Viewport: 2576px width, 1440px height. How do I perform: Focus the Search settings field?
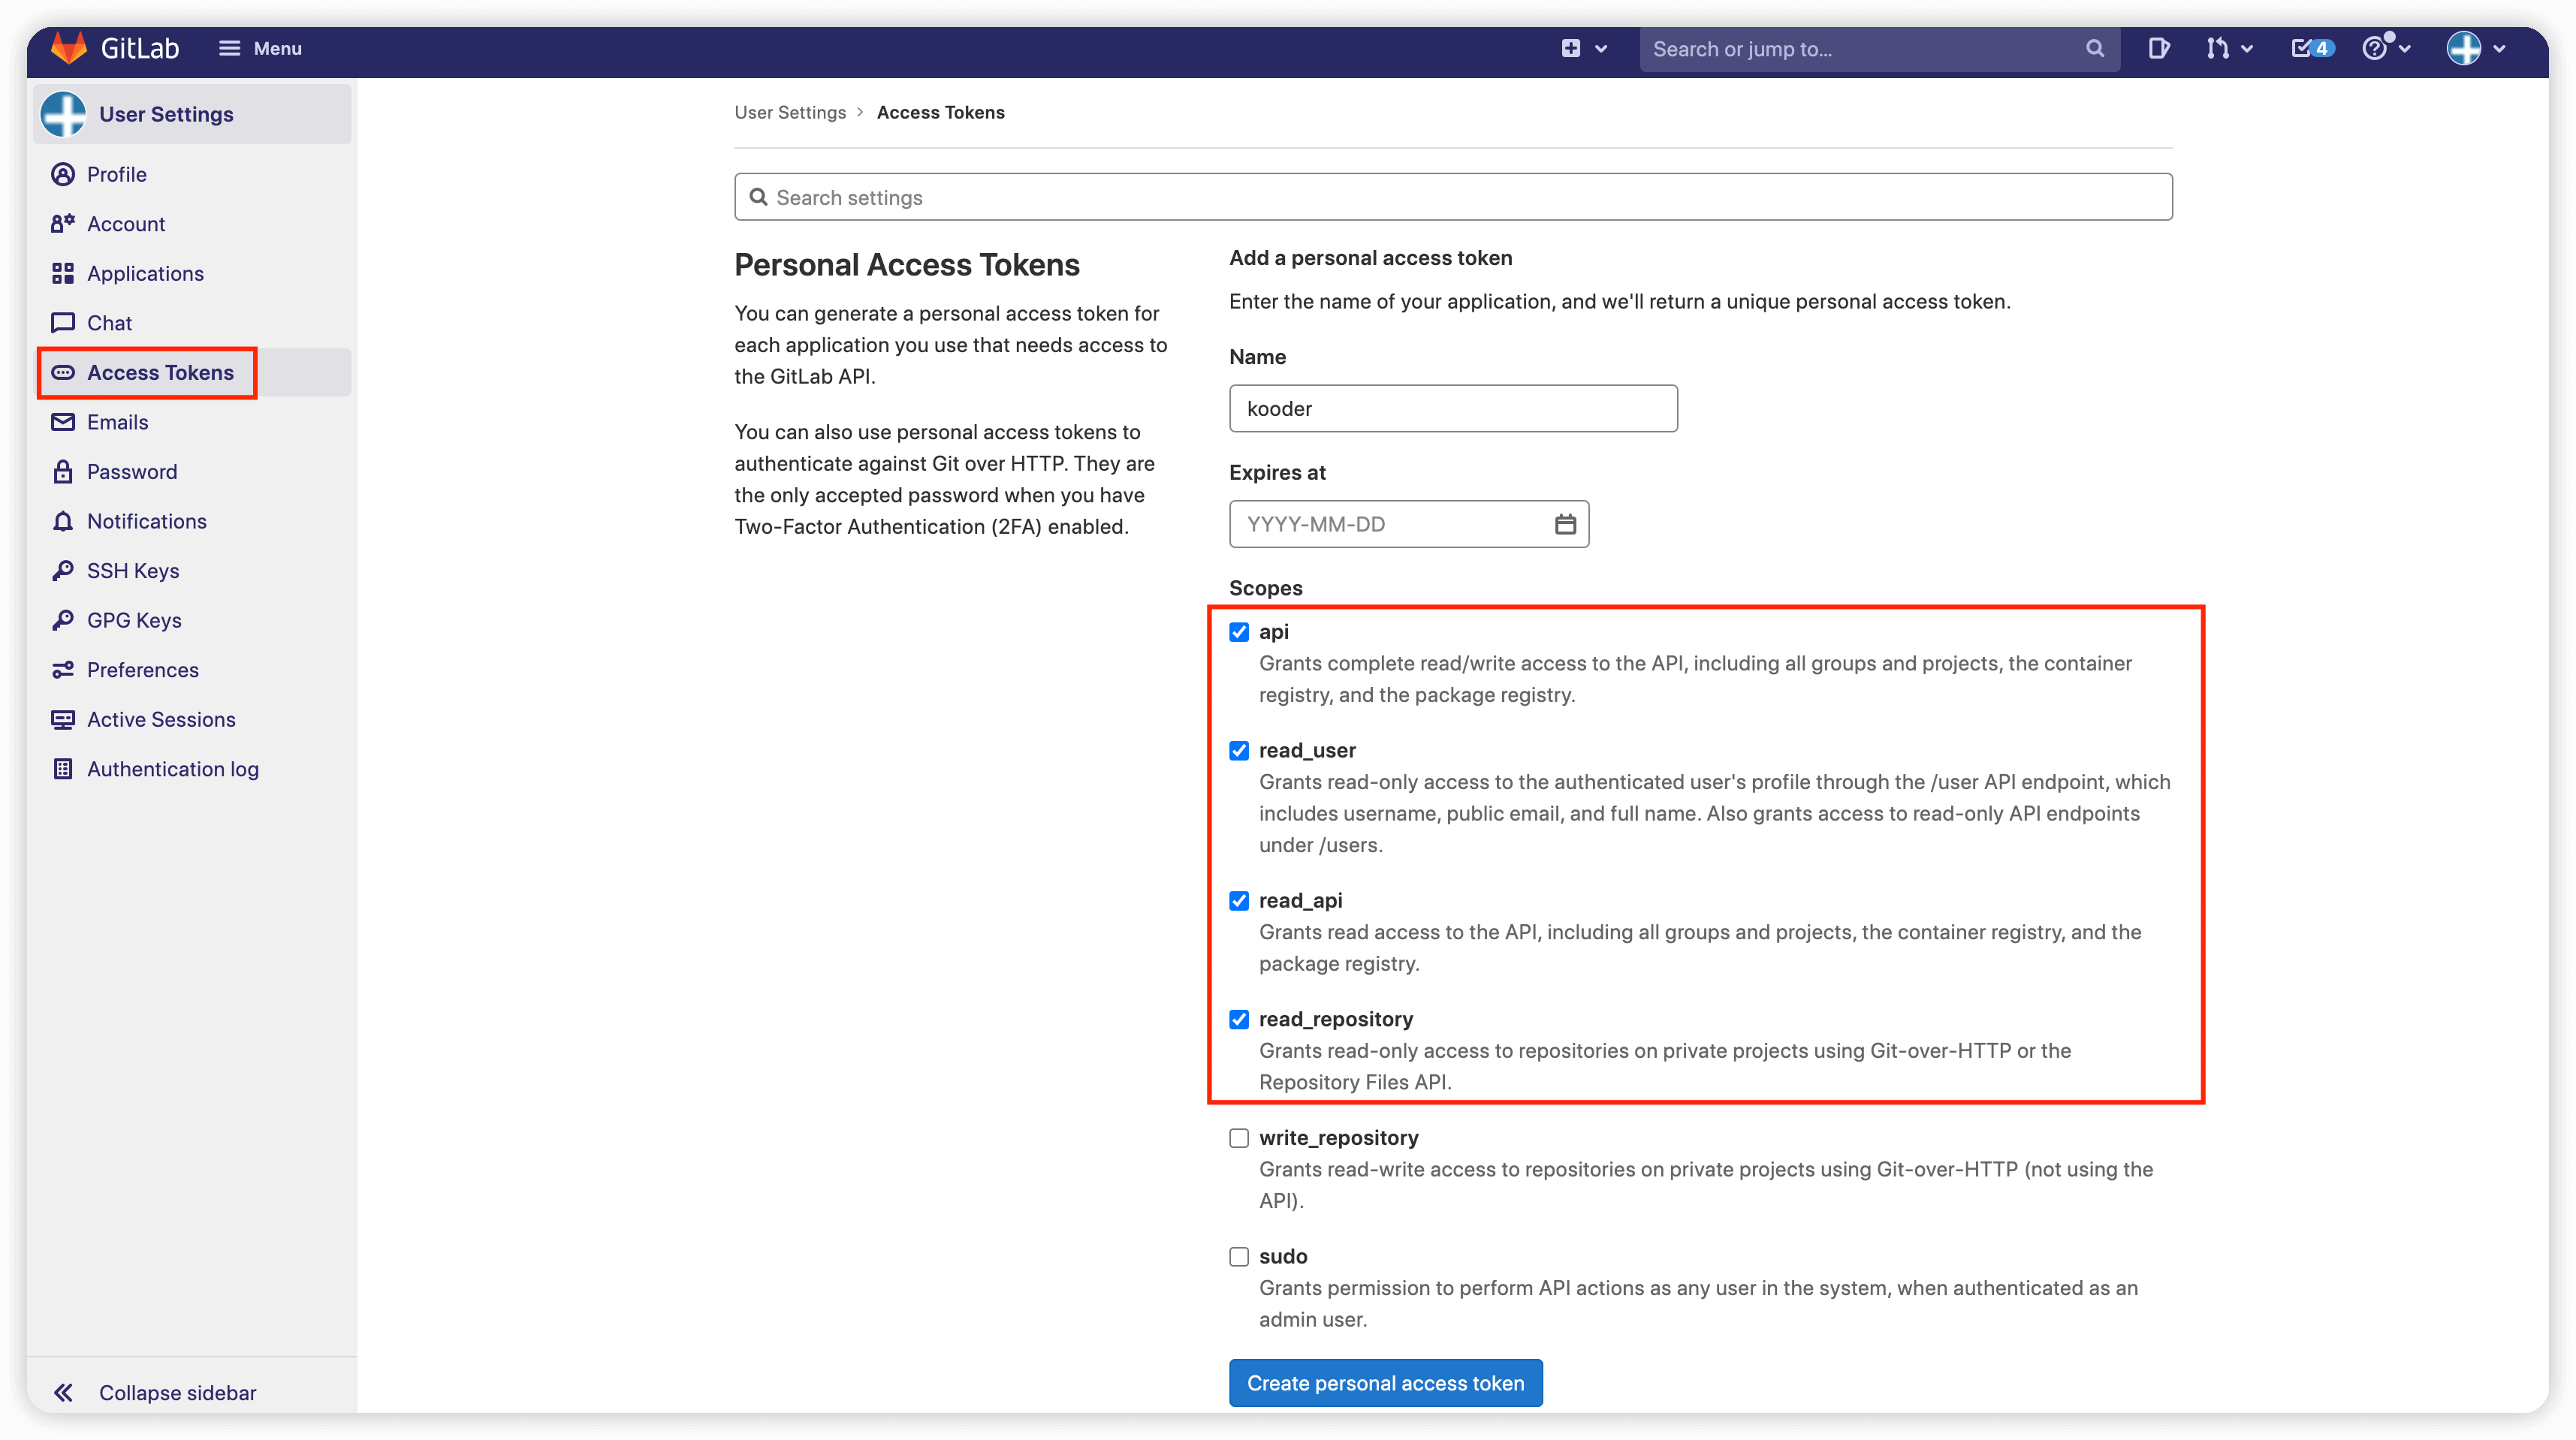click(x=1453, y=197)
